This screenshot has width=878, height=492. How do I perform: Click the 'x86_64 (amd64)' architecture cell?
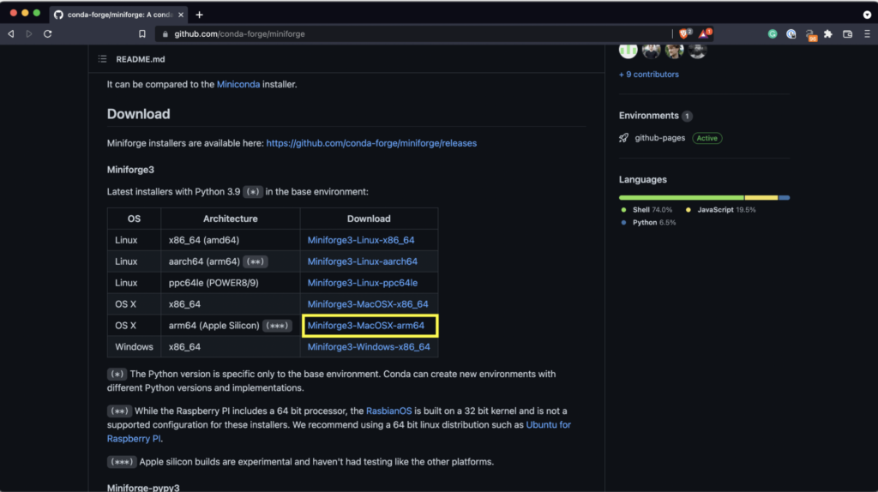(x=230, y=240)
